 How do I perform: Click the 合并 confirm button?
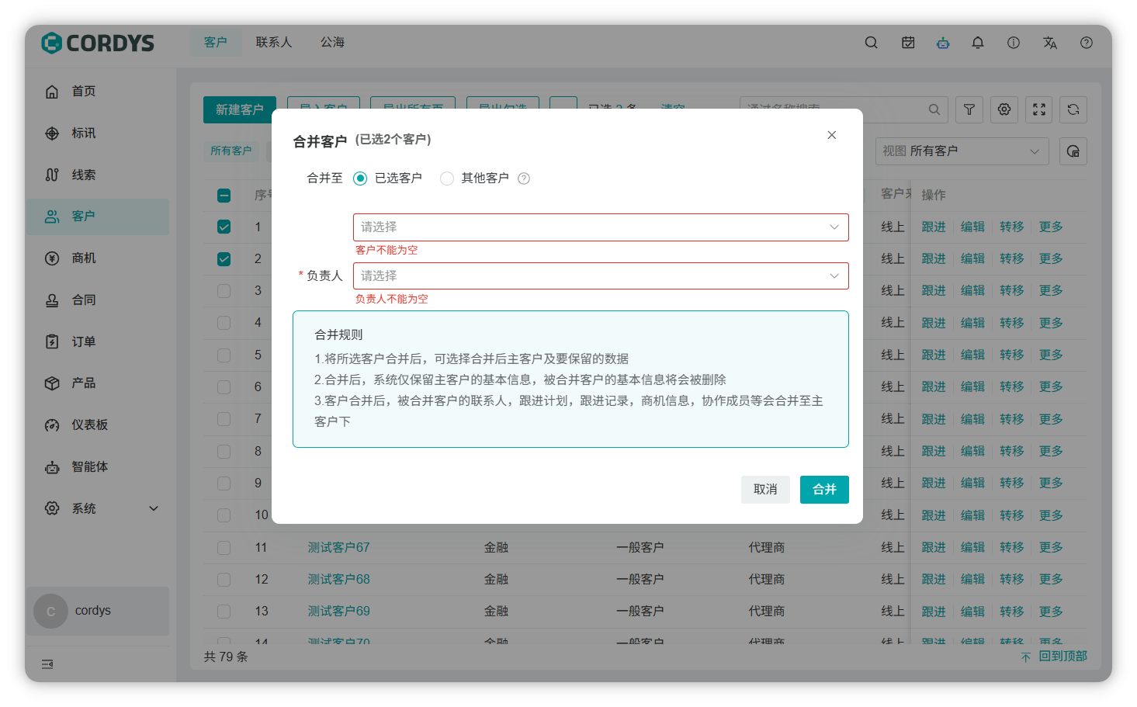coord(824,490)
